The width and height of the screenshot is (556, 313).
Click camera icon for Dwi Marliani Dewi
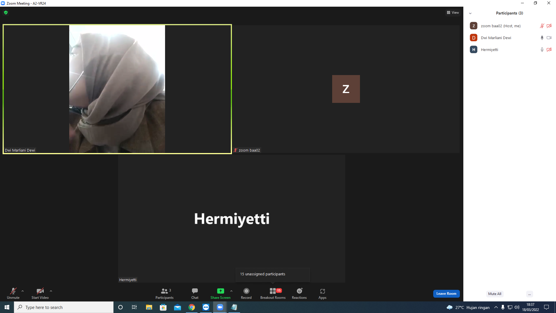[549, 38]
